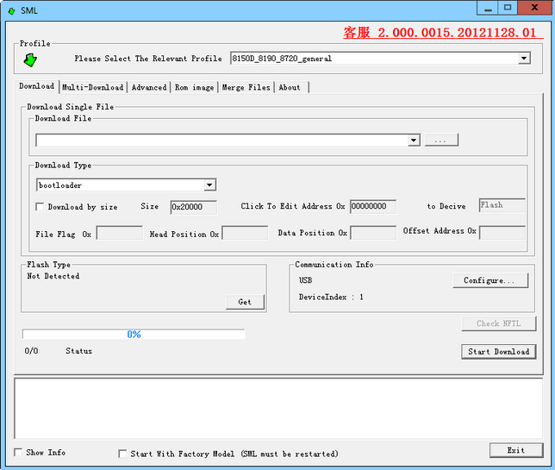
Task: Open the About tab
Action: tap(290, 87)
